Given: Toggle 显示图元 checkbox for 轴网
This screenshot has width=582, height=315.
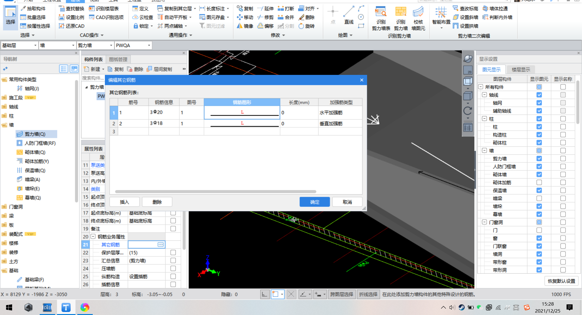Looking at the screenshot, I should click(539, 103).
